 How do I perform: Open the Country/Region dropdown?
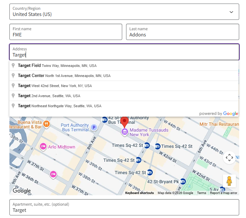[124, 12]
